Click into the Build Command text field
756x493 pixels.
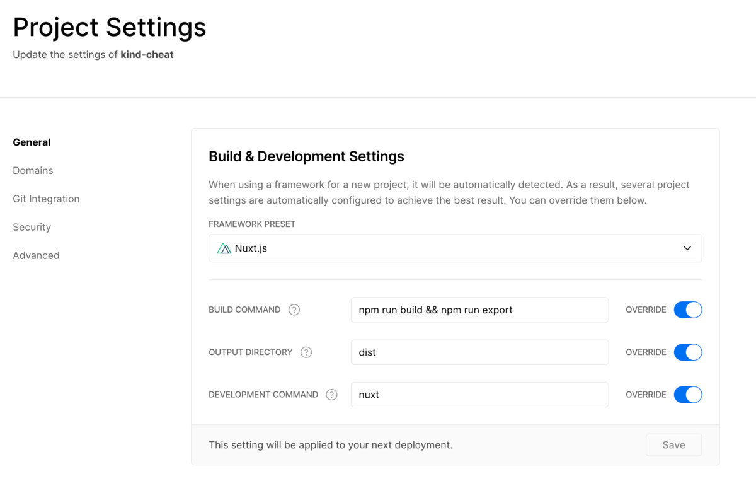[479, 310]
